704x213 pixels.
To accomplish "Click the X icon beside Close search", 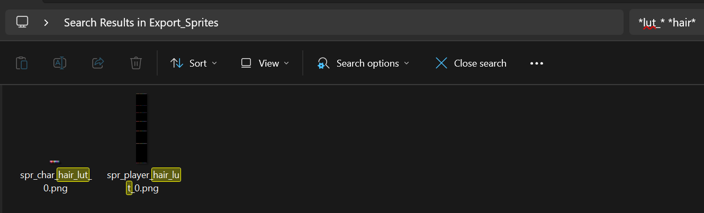I will (x=441, y=63).
